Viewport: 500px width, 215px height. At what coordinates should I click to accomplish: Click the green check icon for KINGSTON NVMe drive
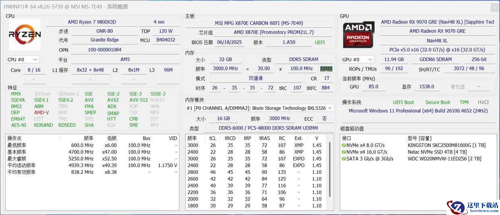coord(344,145)
